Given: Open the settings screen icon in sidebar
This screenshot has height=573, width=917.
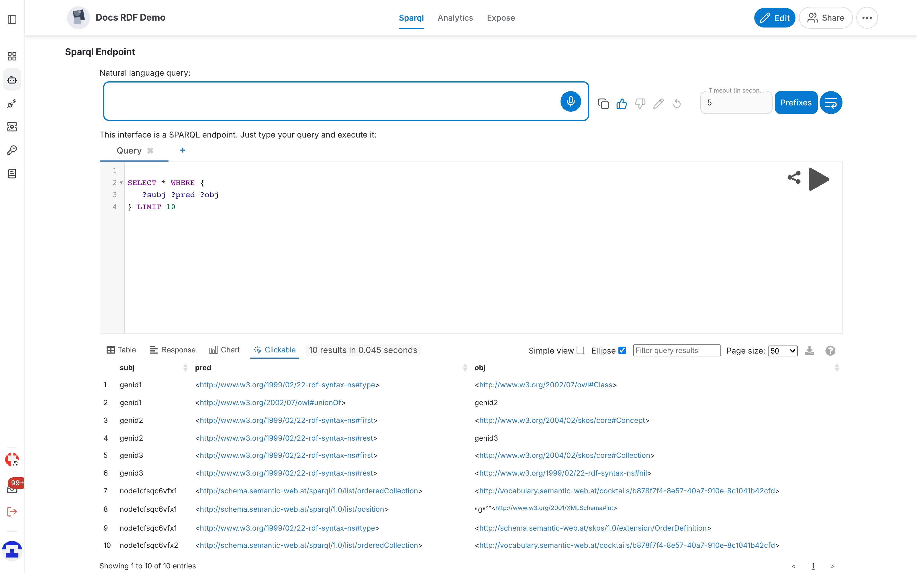Looking at the screenshot, I should (12, 127).
